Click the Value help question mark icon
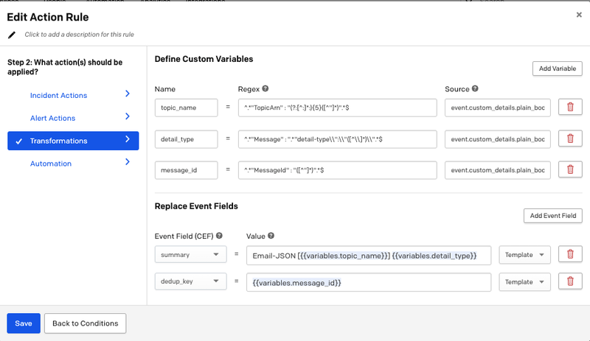Screen dimensions: 590x341 [273, 236]
